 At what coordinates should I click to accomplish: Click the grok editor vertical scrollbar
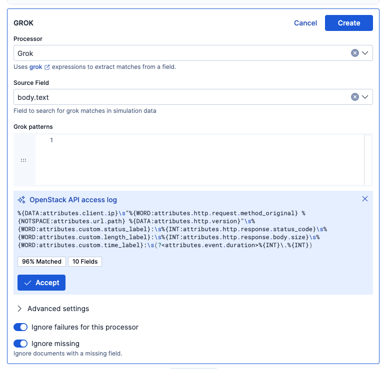(367, 160)
